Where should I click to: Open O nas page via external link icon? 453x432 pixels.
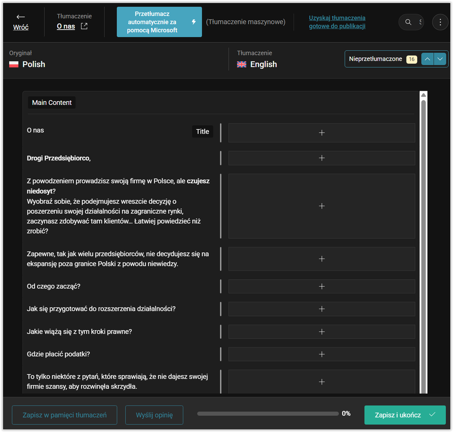point(84,26)
